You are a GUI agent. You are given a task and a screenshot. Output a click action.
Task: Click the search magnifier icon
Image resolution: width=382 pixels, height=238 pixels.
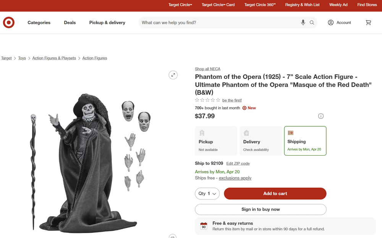312,23
